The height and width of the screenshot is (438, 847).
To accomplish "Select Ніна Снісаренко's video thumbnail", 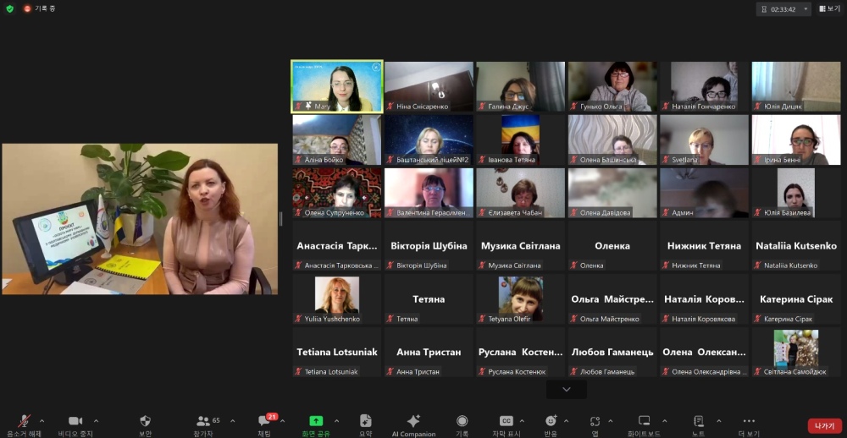I will click(x=429, y=86).
